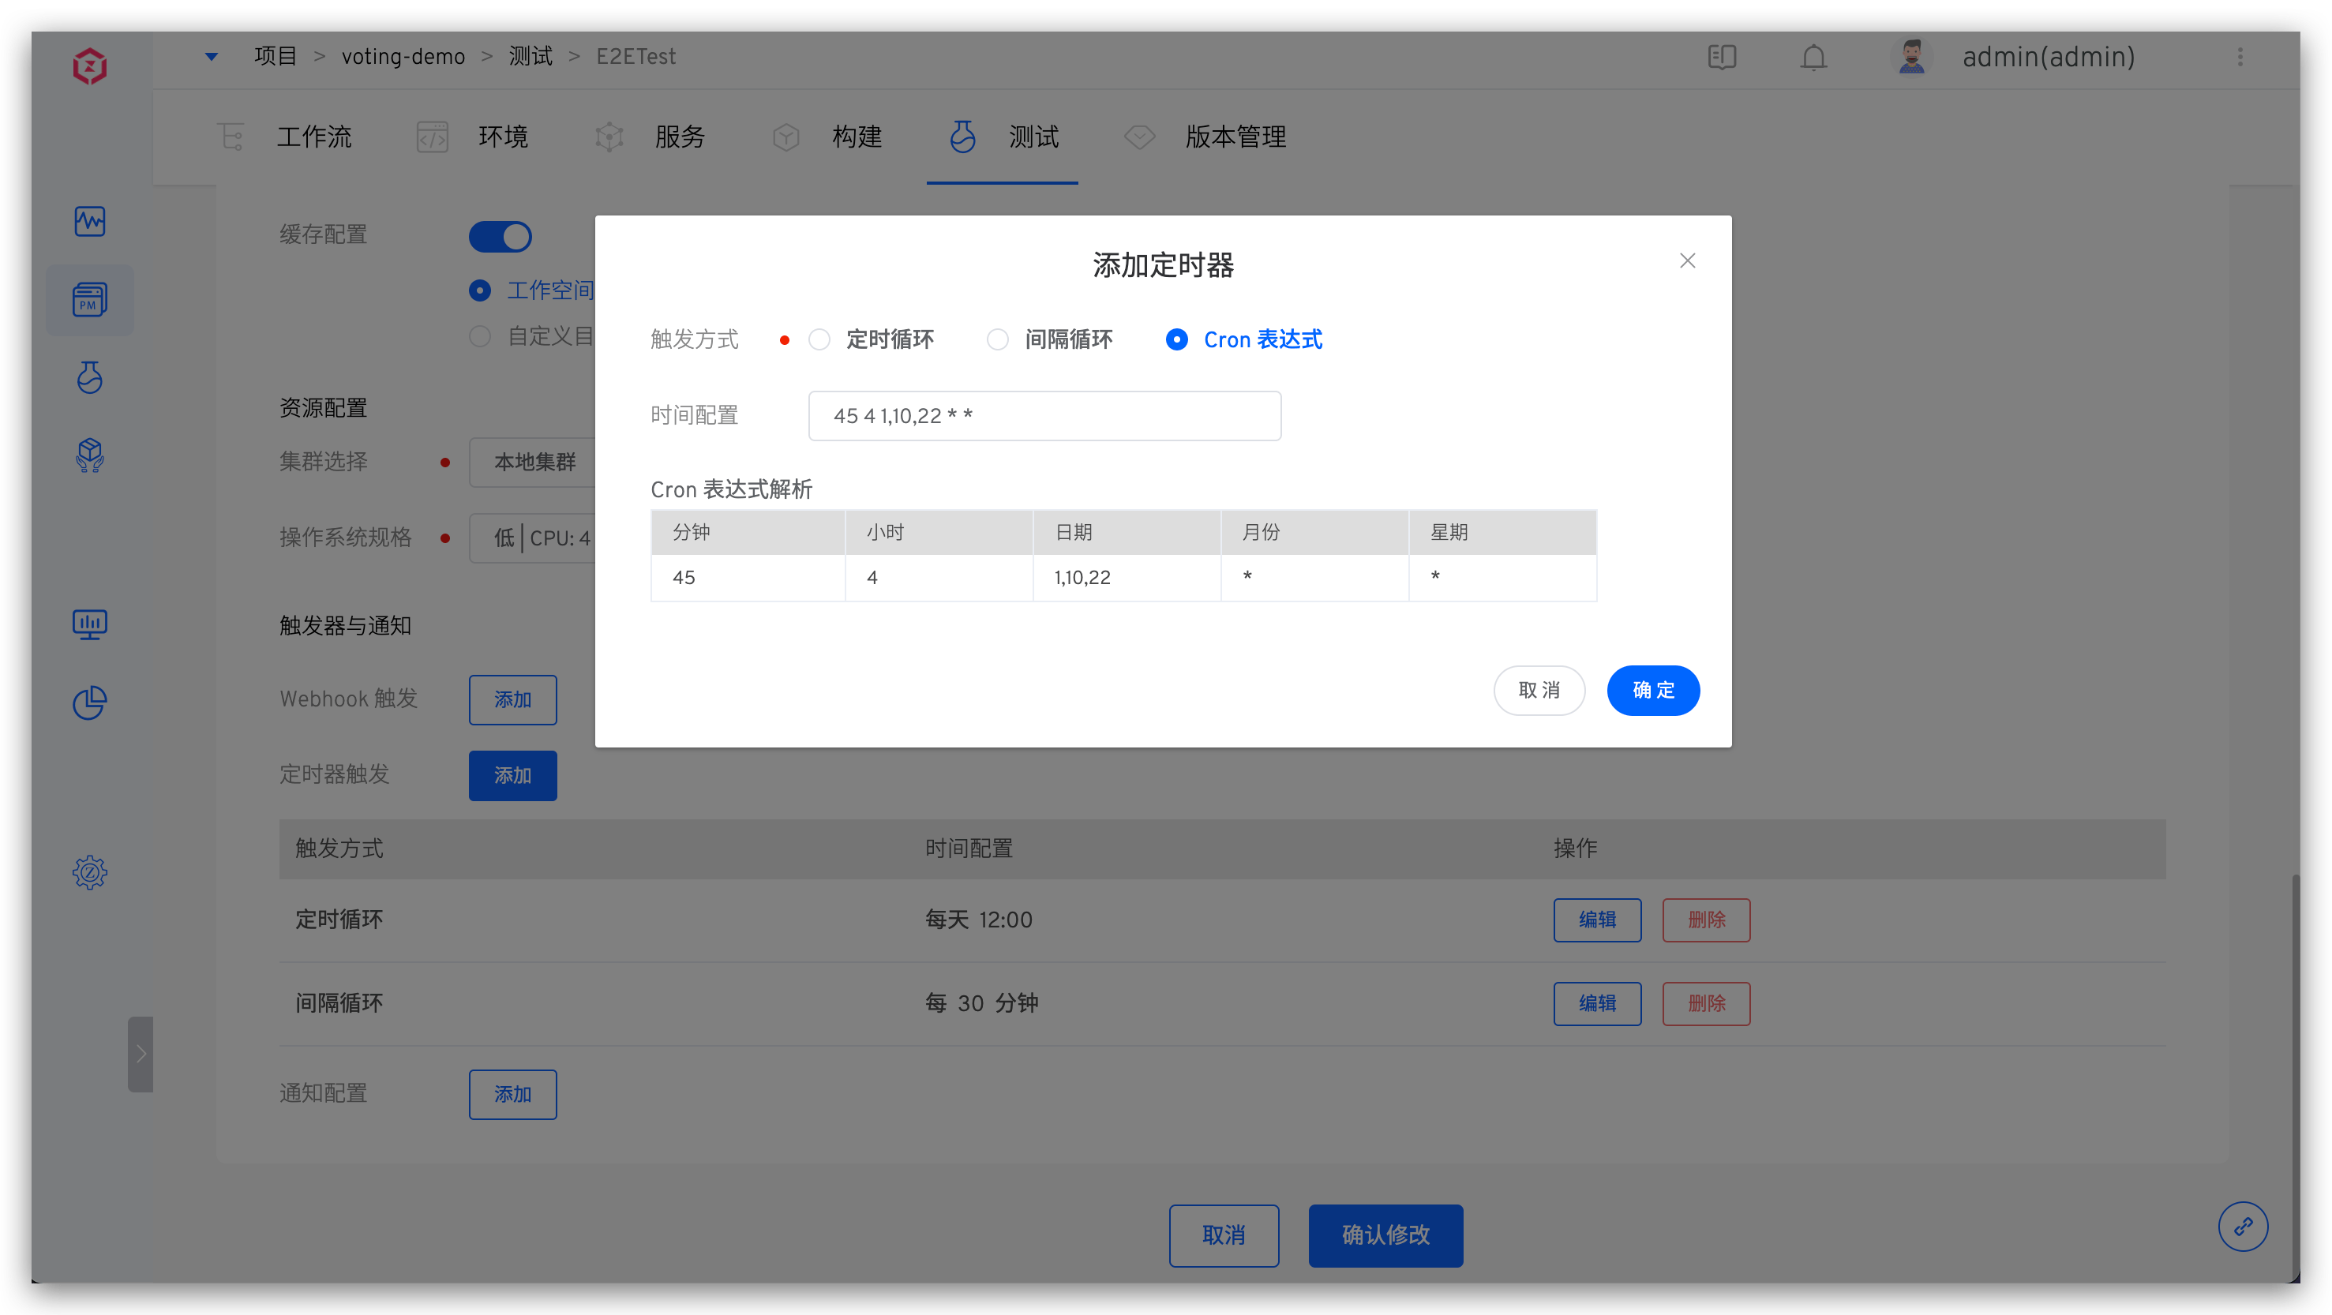The image size is (2332, 1315).
Task: Click the floating link icon button
Action: 2242,1227
